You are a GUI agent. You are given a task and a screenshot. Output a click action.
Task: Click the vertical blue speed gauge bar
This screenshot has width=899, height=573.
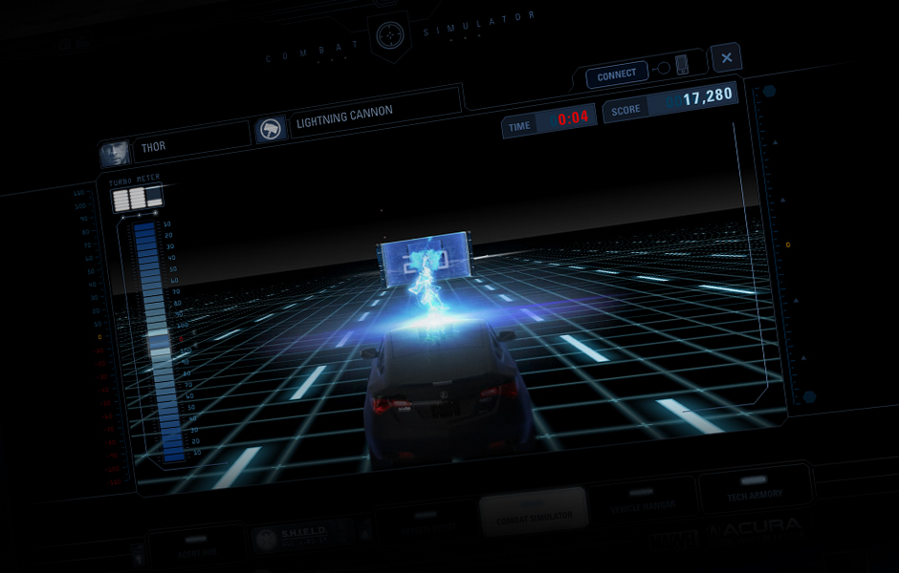[x=160, y=342]
